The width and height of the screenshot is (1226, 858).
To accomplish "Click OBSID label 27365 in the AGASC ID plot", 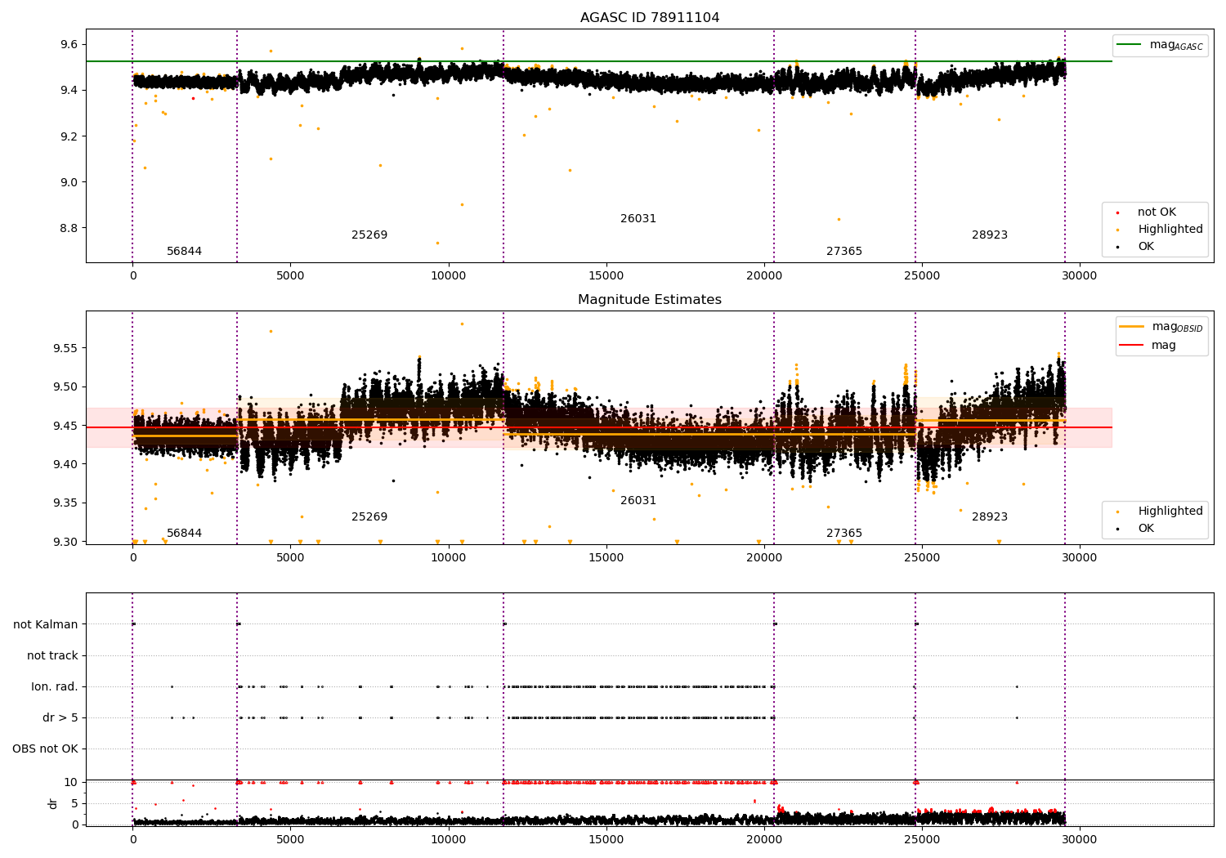I will (x=844, y=252).
